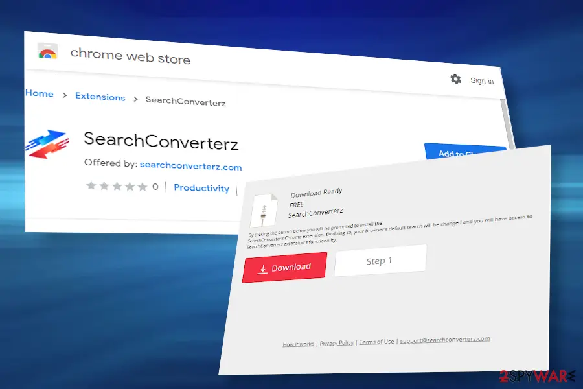Open Extensions breadcrumb link

pyautogui.click(x=100, y=97)
